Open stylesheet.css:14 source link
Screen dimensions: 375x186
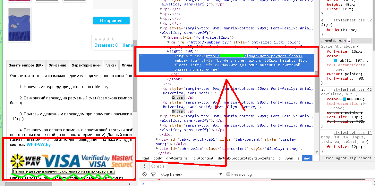353,133
